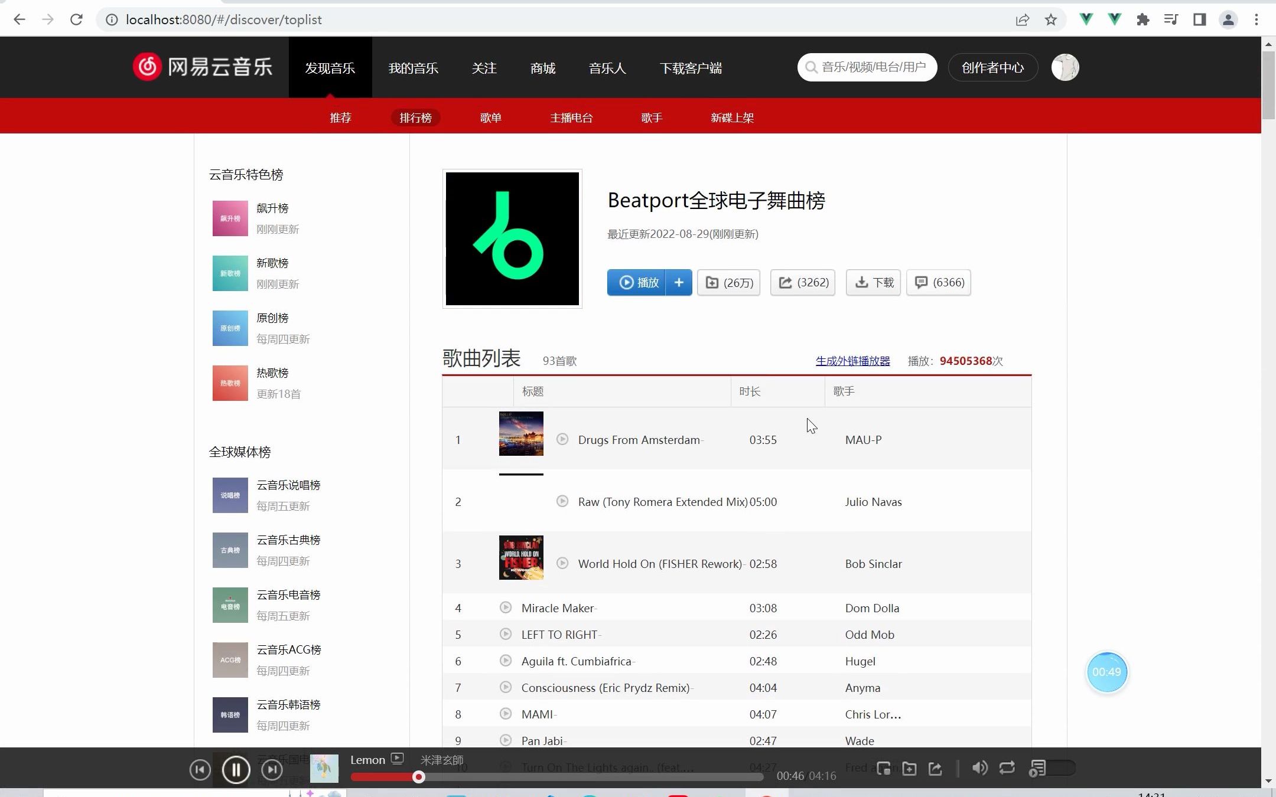Click 生成外链播放器 link
The width and height of the screenshot is (1276, 797).
click(852, 360)
